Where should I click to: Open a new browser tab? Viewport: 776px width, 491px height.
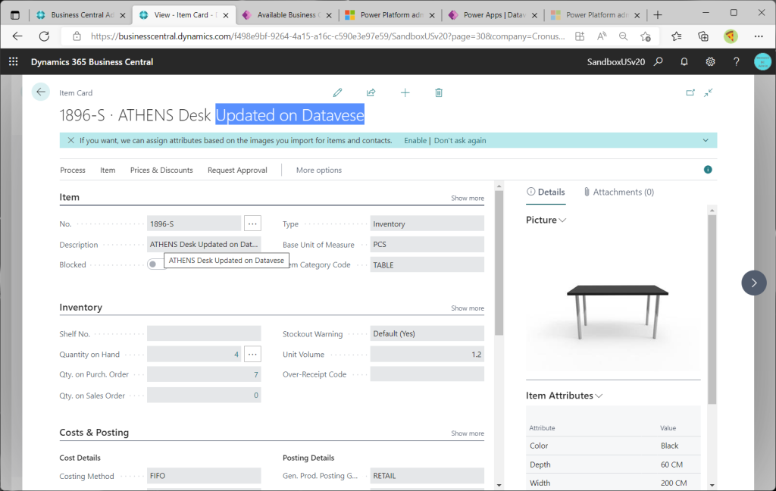click(657, 15)
